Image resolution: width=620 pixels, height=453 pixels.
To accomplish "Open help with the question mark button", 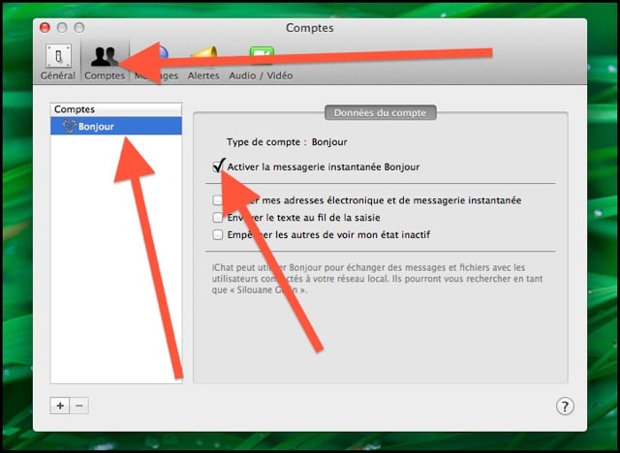I will pyautogui.click(x=565, y=407).
